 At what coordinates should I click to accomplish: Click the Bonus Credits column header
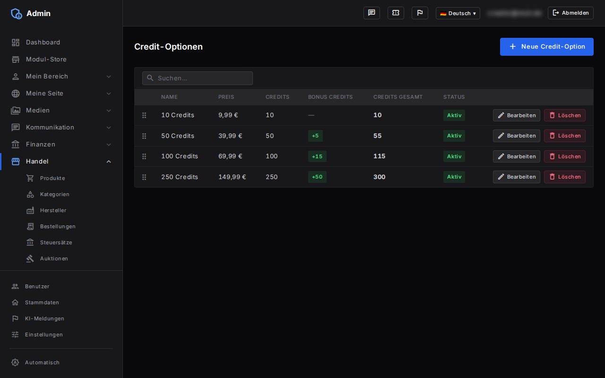tap(330, 97)
